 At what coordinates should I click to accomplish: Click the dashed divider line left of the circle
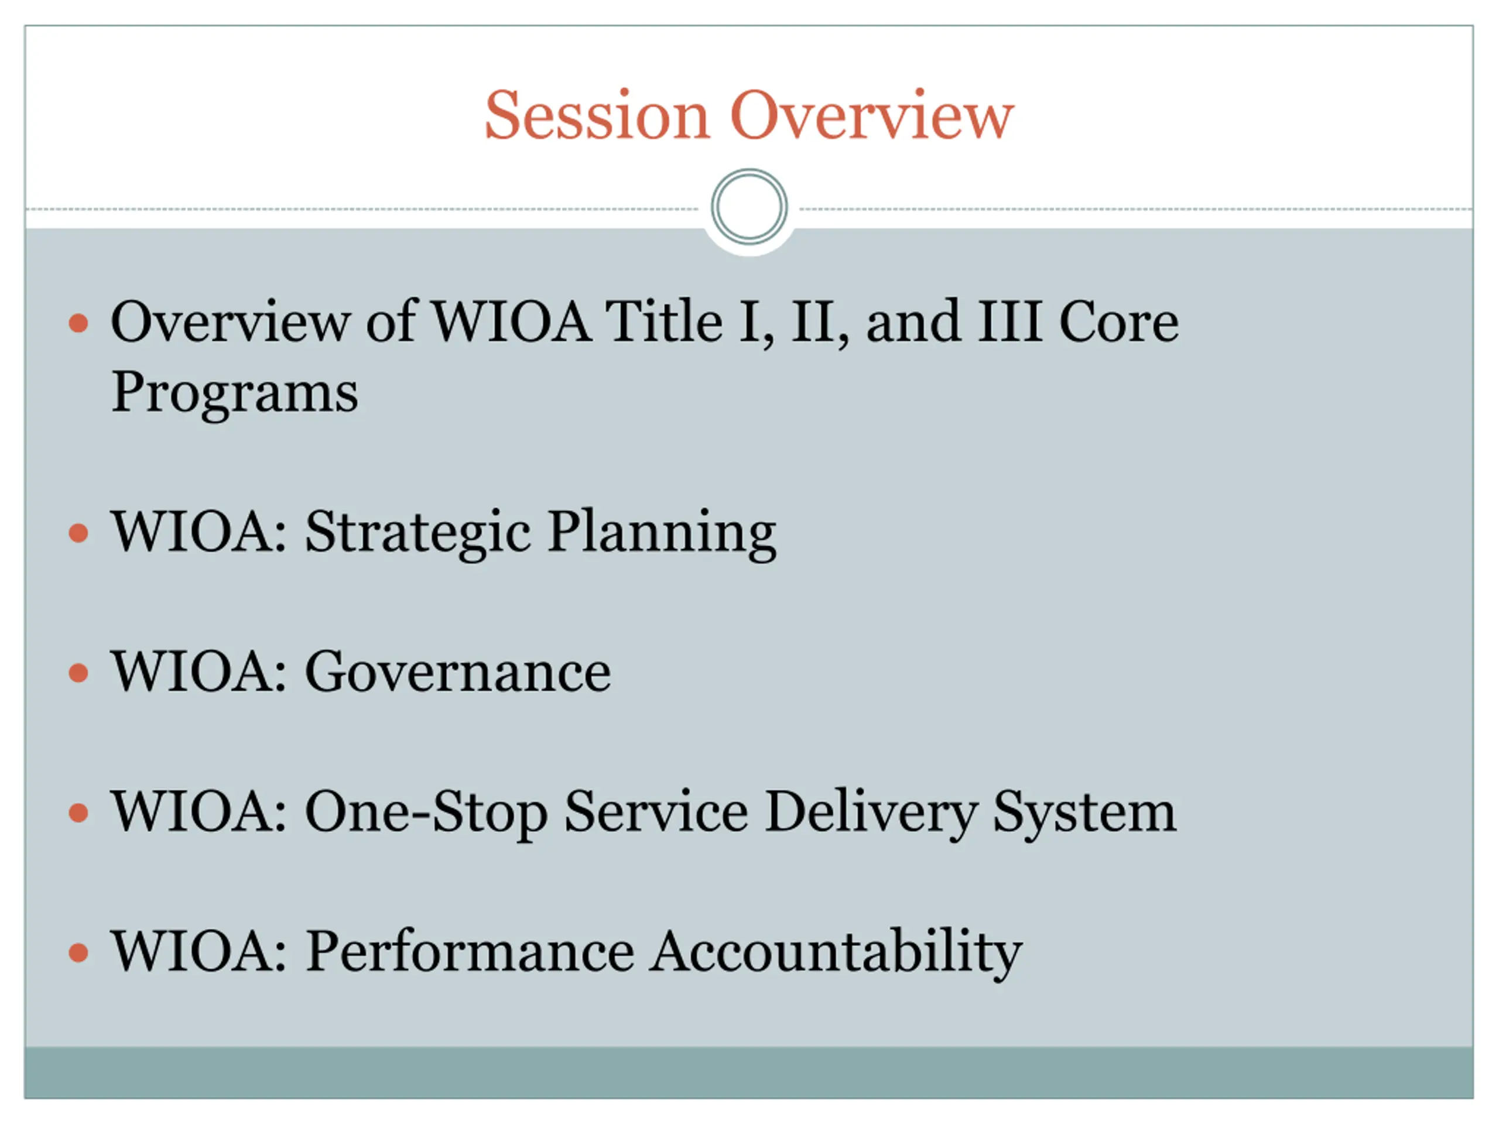click(362, 210)
